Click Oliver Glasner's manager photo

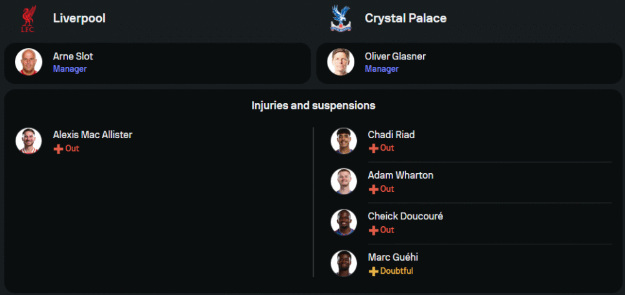[341, 62]
